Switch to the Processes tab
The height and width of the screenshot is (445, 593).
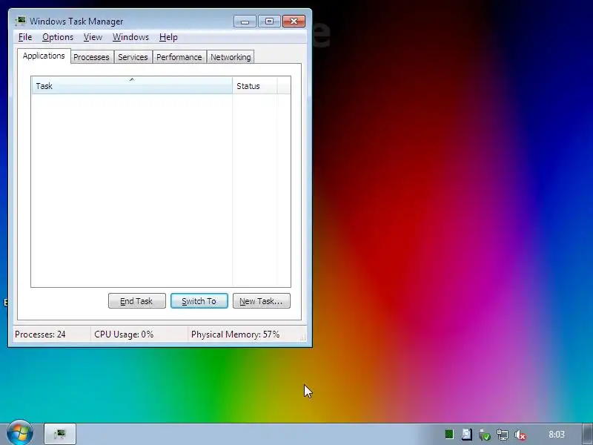(91, 57)
